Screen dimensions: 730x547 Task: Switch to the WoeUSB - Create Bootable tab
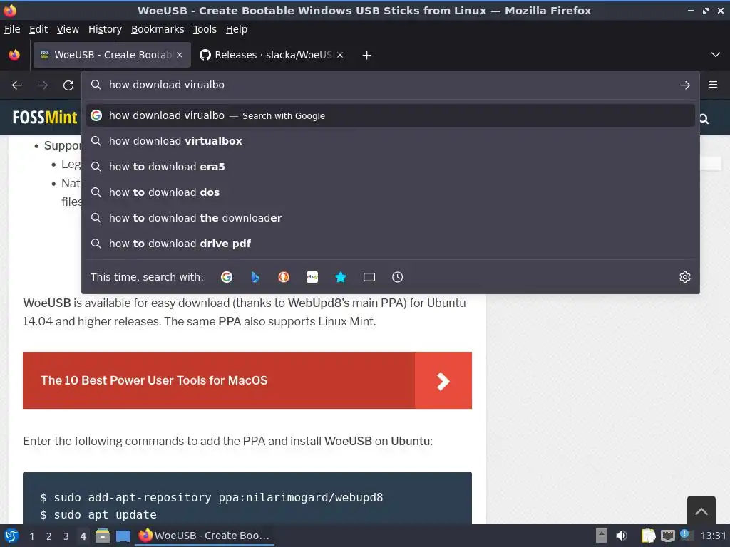112,55
